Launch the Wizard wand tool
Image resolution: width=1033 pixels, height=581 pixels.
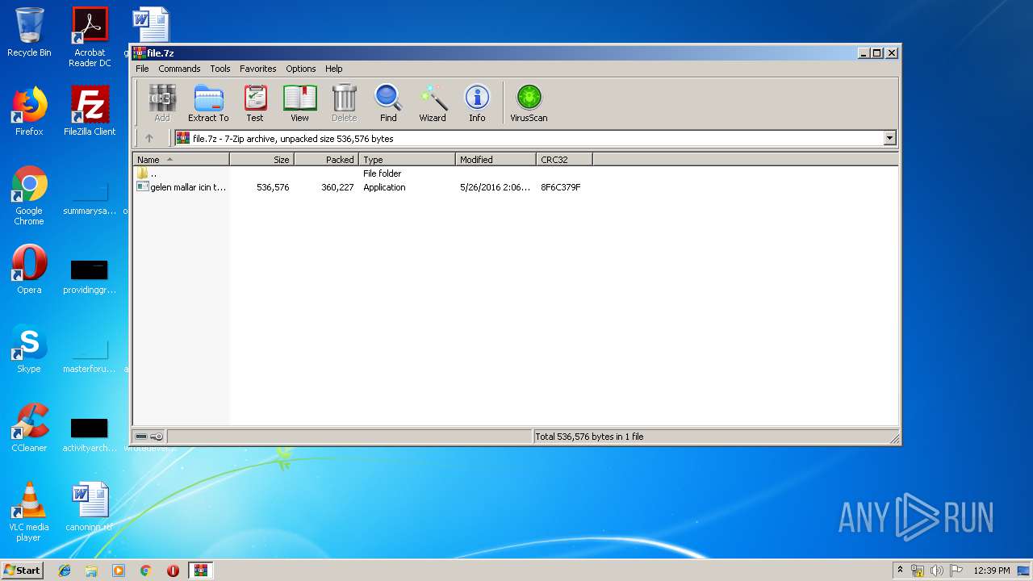point(433,103)
